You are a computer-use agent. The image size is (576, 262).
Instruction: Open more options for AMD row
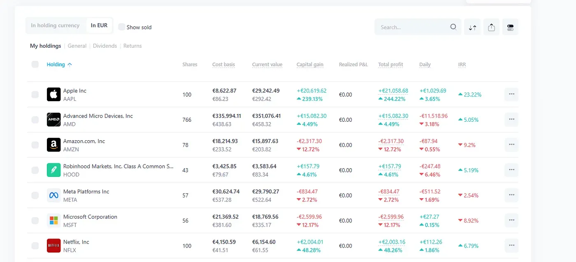click(511, 119)
